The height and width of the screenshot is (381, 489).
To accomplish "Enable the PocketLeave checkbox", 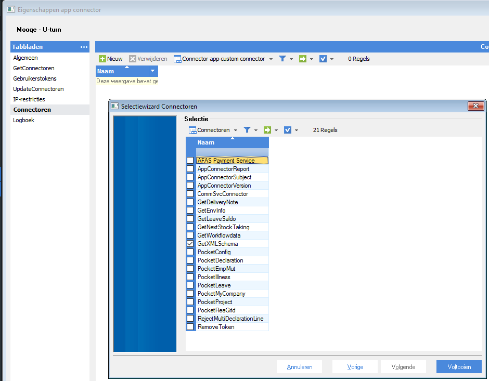I will coord(190,285).
